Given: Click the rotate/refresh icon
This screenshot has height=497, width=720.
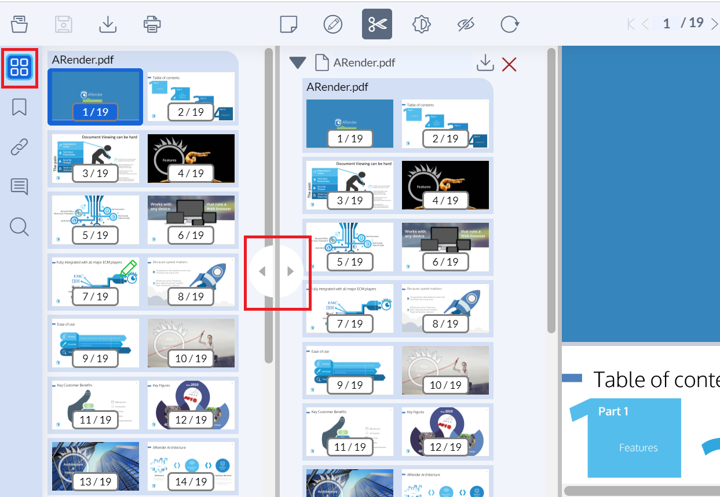Looking at the screenshot, I should coord(510,24).
